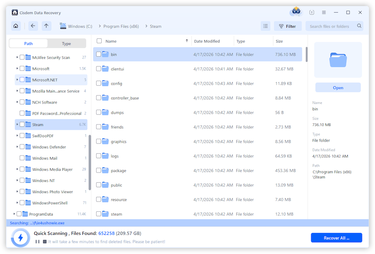Expand the Windows Media Player node
This screenshot has width=375, height=254.
17,169
